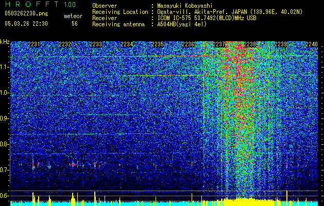The width and height of the screenshot is (324, 206).
Task: Click the 2240 time marker
Action: pos(312,44)
